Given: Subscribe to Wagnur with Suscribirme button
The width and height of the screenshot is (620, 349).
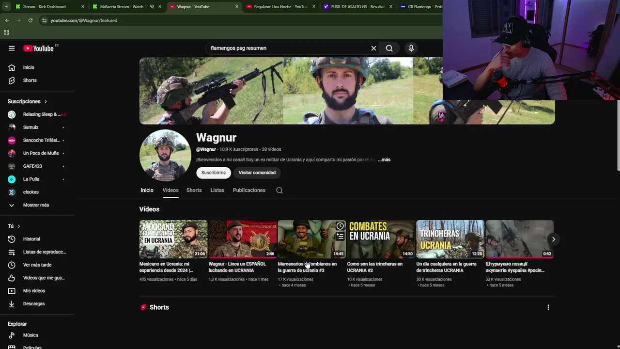Looking at the screenshot, I should point(214,173).
